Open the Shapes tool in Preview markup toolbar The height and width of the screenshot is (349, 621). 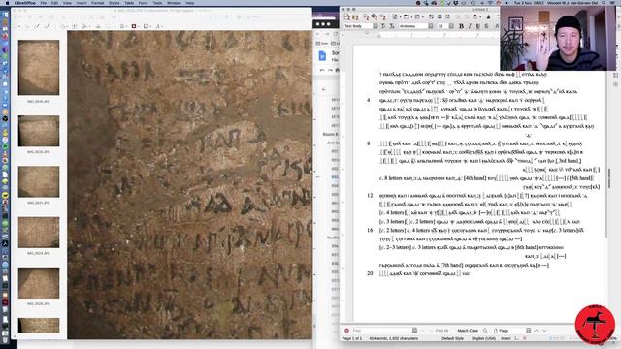point(64,26)
